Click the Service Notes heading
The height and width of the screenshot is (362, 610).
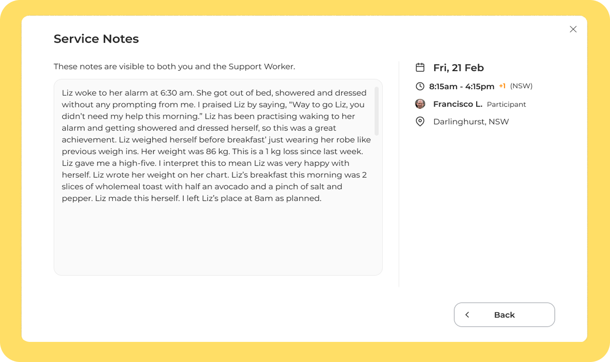click(96, 39)
